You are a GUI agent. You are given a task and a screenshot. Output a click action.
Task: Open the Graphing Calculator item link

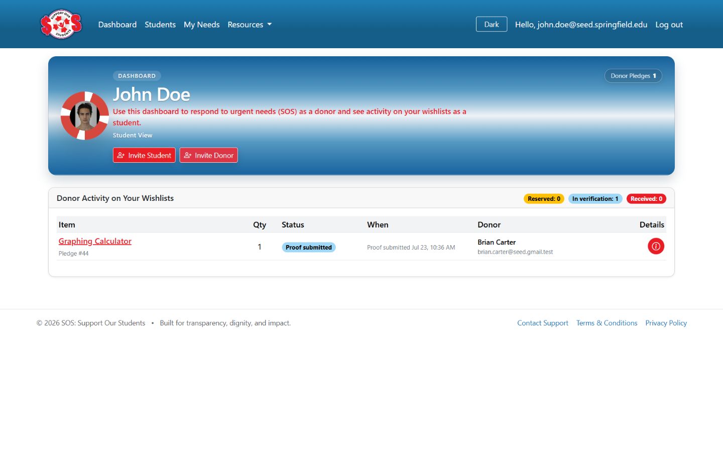click(95, 241)
